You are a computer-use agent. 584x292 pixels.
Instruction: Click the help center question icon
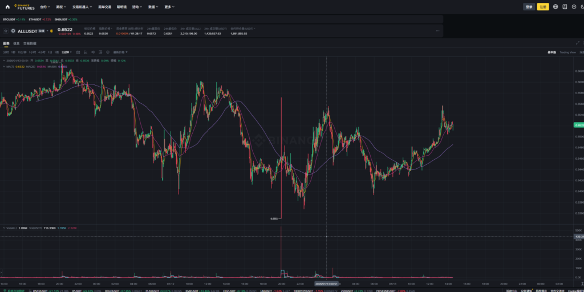tap(564, 7)
